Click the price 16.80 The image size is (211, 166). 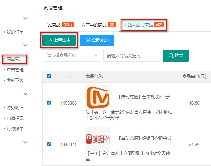194,103
